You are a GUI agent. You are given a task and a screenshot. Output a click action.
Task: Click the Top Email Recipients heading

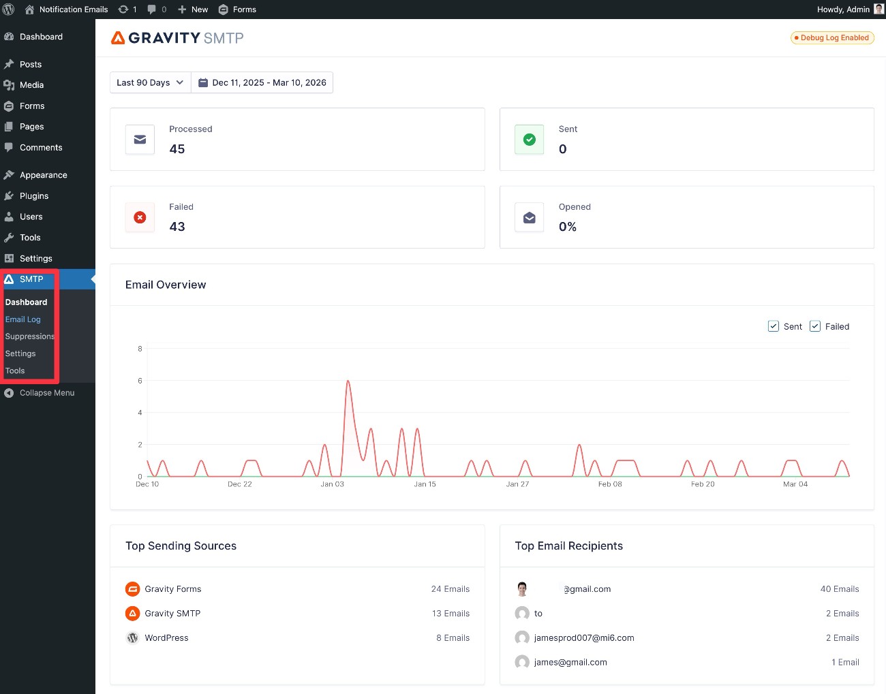coord(569,546)
